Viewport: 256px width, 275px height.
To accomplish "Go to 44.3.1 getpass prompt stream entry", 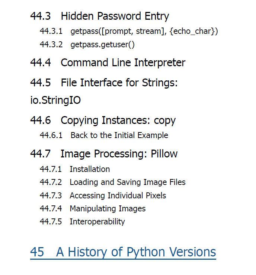I will tap(129, 31).
